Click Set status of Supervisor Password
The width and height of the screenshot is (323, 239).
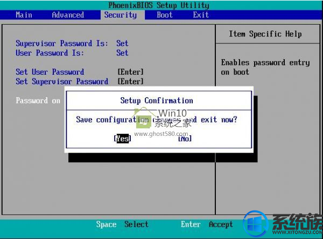[x=122, y=44]
